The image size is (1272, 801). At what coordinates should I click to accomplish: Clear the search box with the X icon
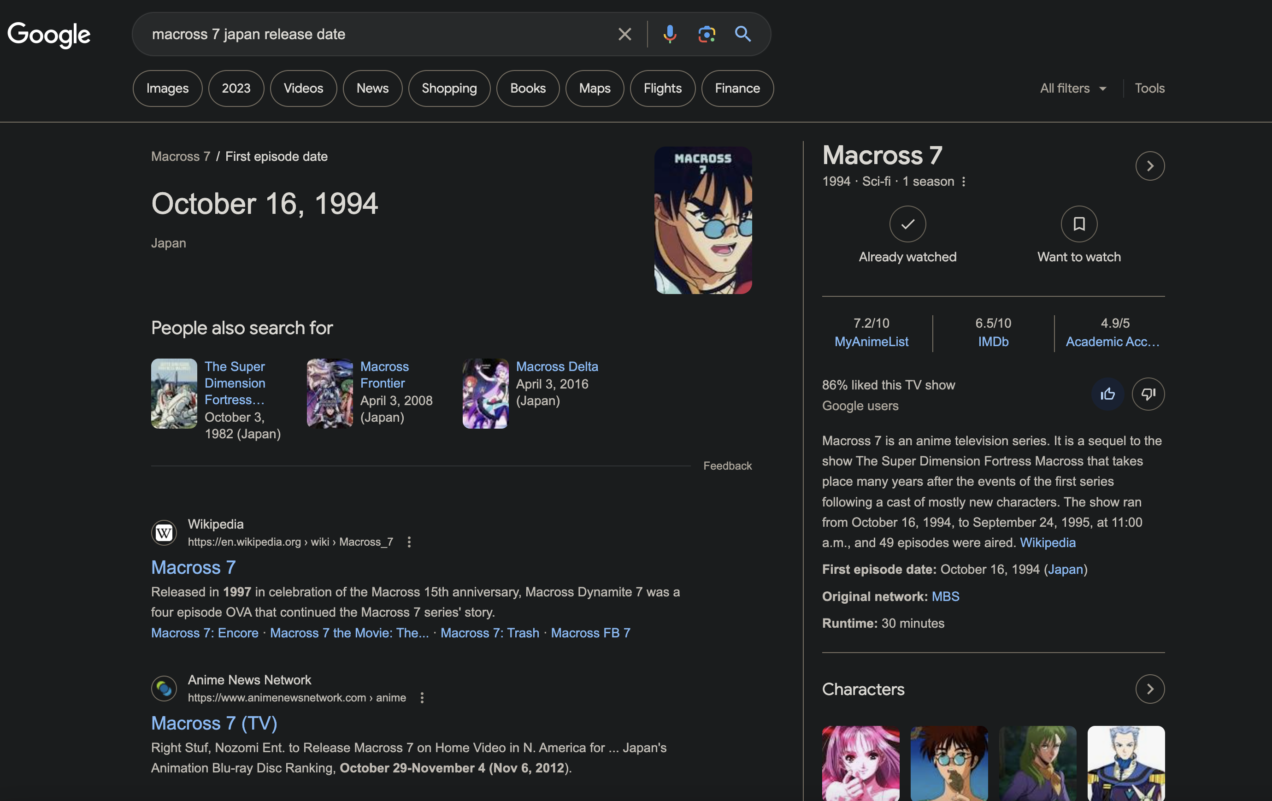tap(624, 35)
